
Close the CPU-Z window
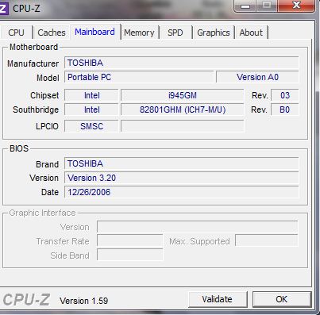(296, 6)
